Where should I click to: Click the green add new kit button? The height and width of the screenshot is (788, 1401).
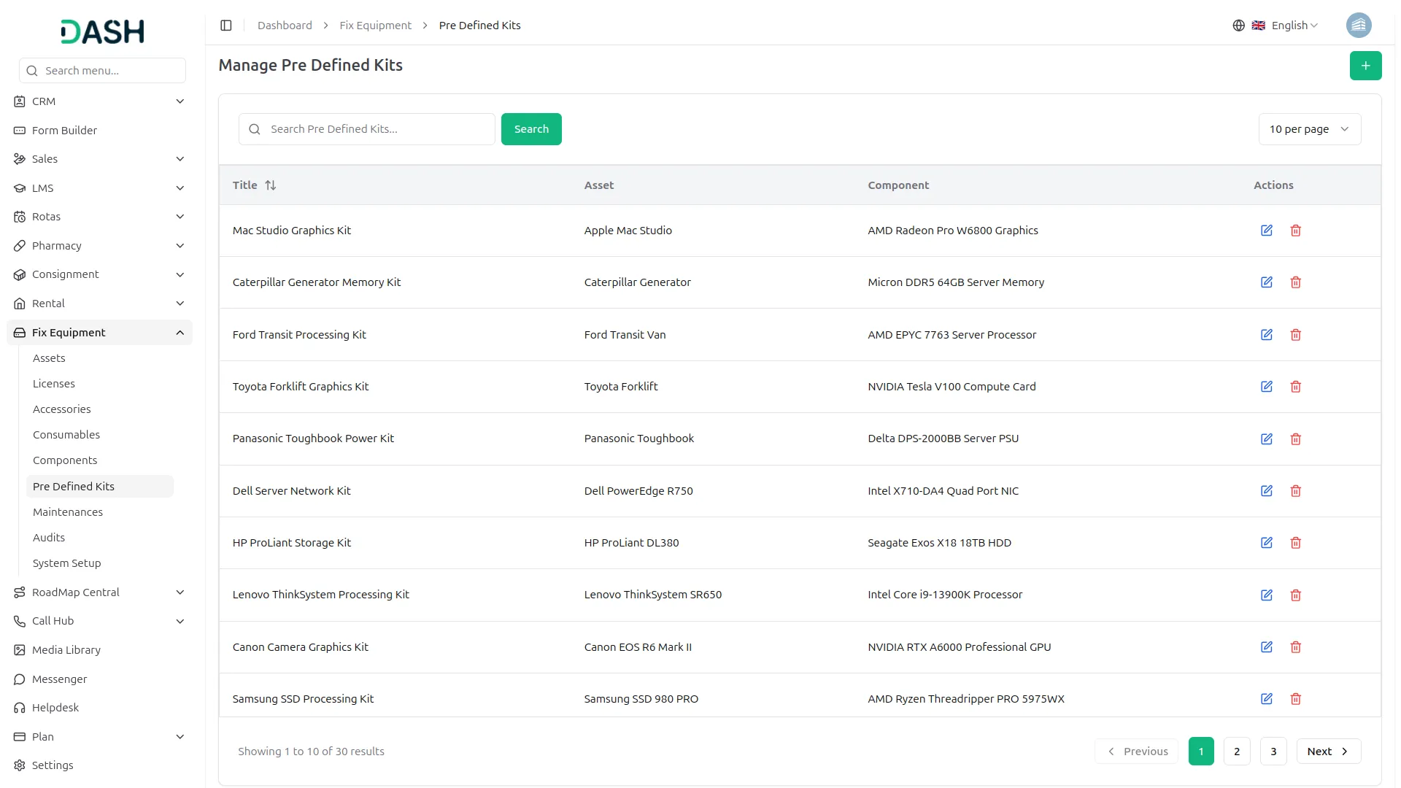(x=1365, y=66)
